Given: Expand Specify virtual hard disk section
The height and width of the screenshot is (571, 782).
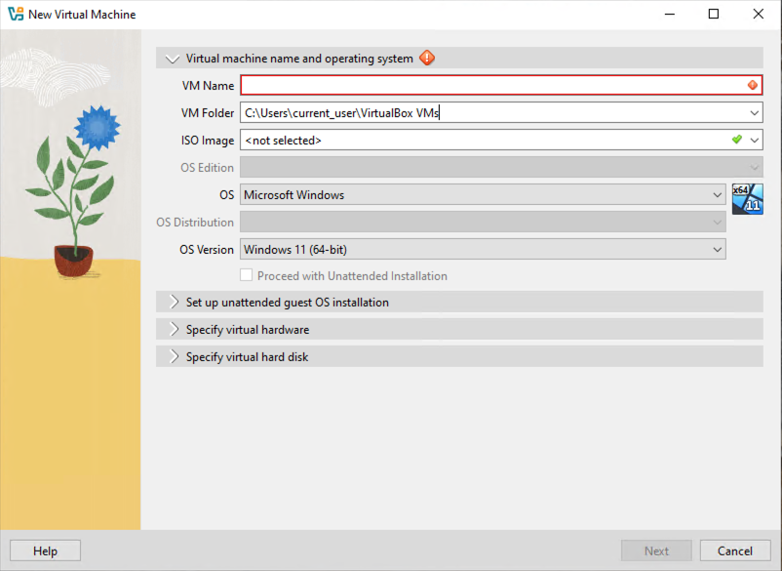Looking at the screenshot, I should (174, 357).
